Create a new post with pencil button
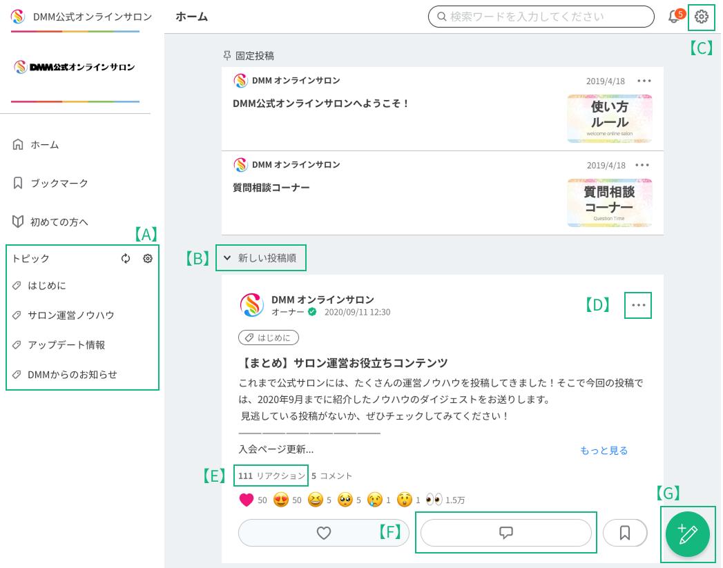Viewport: 723px width, 568px height. click(x=688, y=534)
